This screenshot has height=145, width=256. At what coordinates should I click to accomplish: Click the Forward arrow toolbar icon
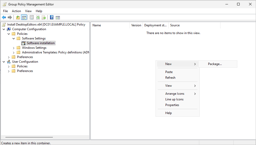click(10, 17)
